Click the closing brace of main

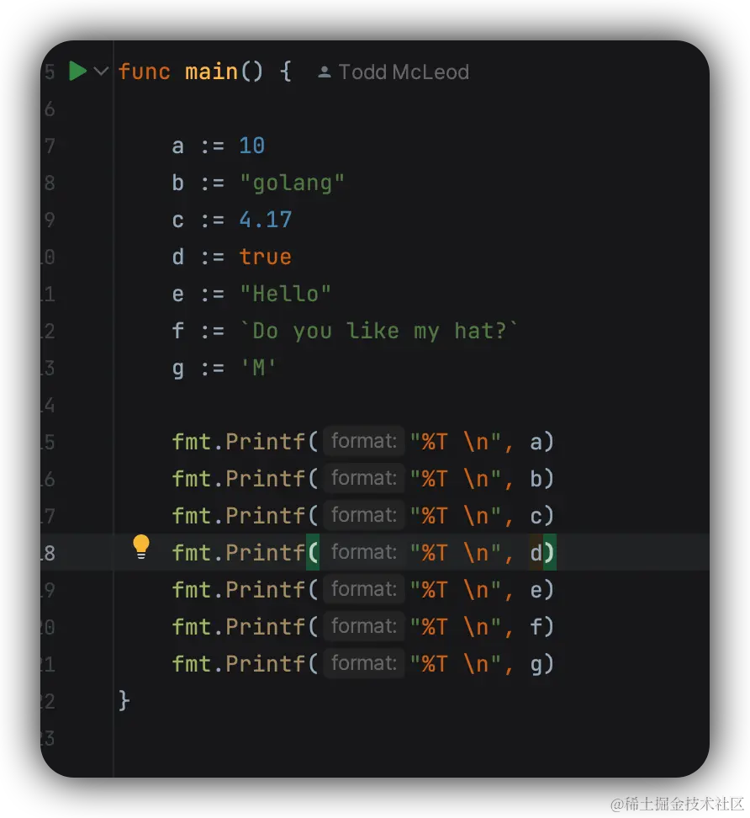click(x=124, y=700)
